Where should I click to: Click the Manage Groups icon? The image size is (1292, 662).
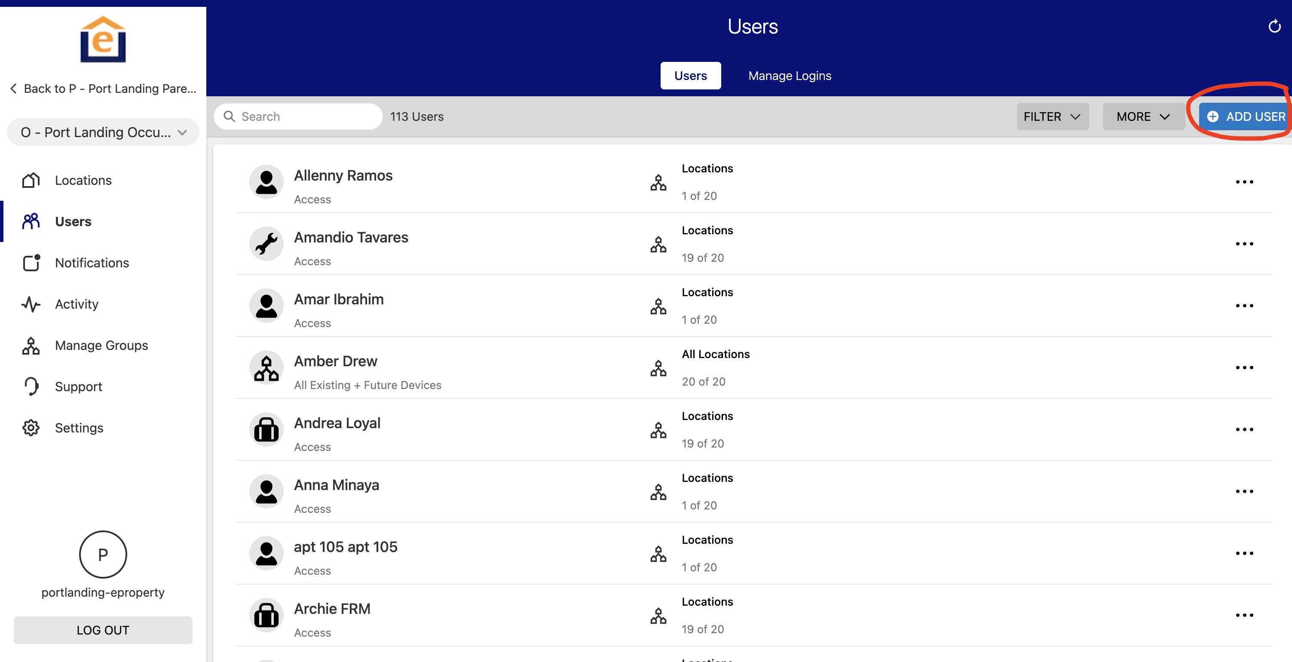pos(31,346)
